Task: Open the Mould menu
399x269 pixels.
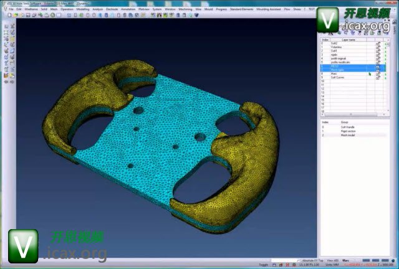Action: point(209,9)
